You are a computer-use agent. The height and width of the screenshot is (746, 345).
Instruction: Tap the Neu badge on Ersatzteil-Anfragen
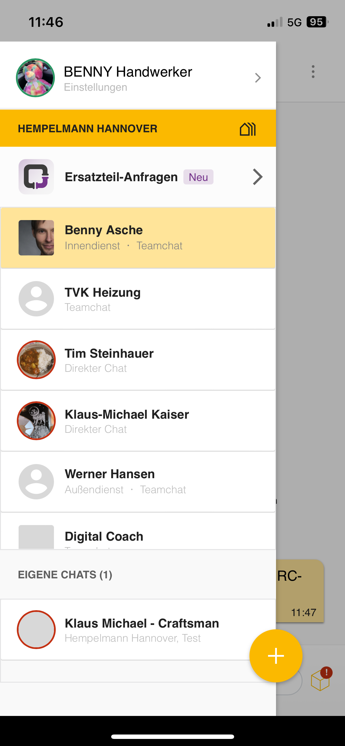(198, 177)
